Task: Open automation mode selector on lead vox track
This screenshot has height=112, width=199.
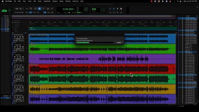Action: point(21,61)
